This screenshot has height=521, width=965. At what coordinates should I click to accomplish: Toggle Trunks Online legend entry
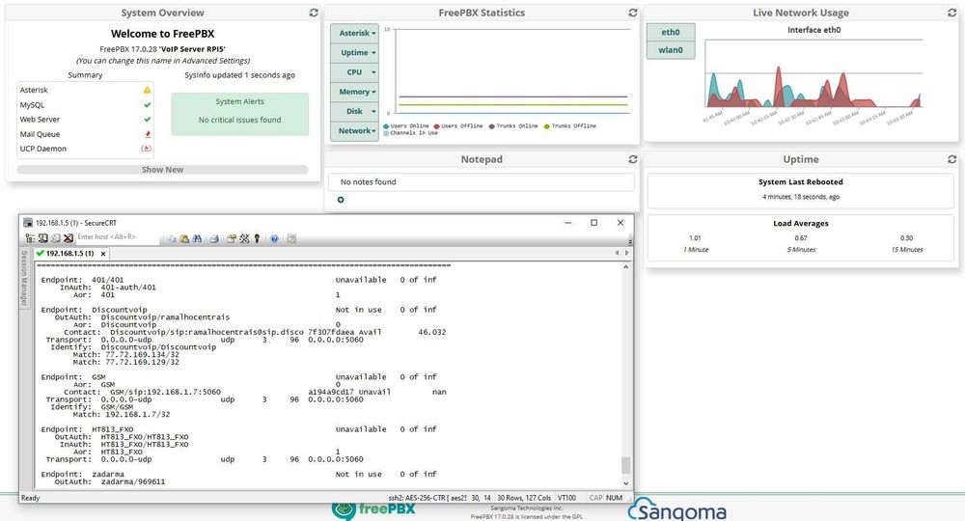point(513,126)
